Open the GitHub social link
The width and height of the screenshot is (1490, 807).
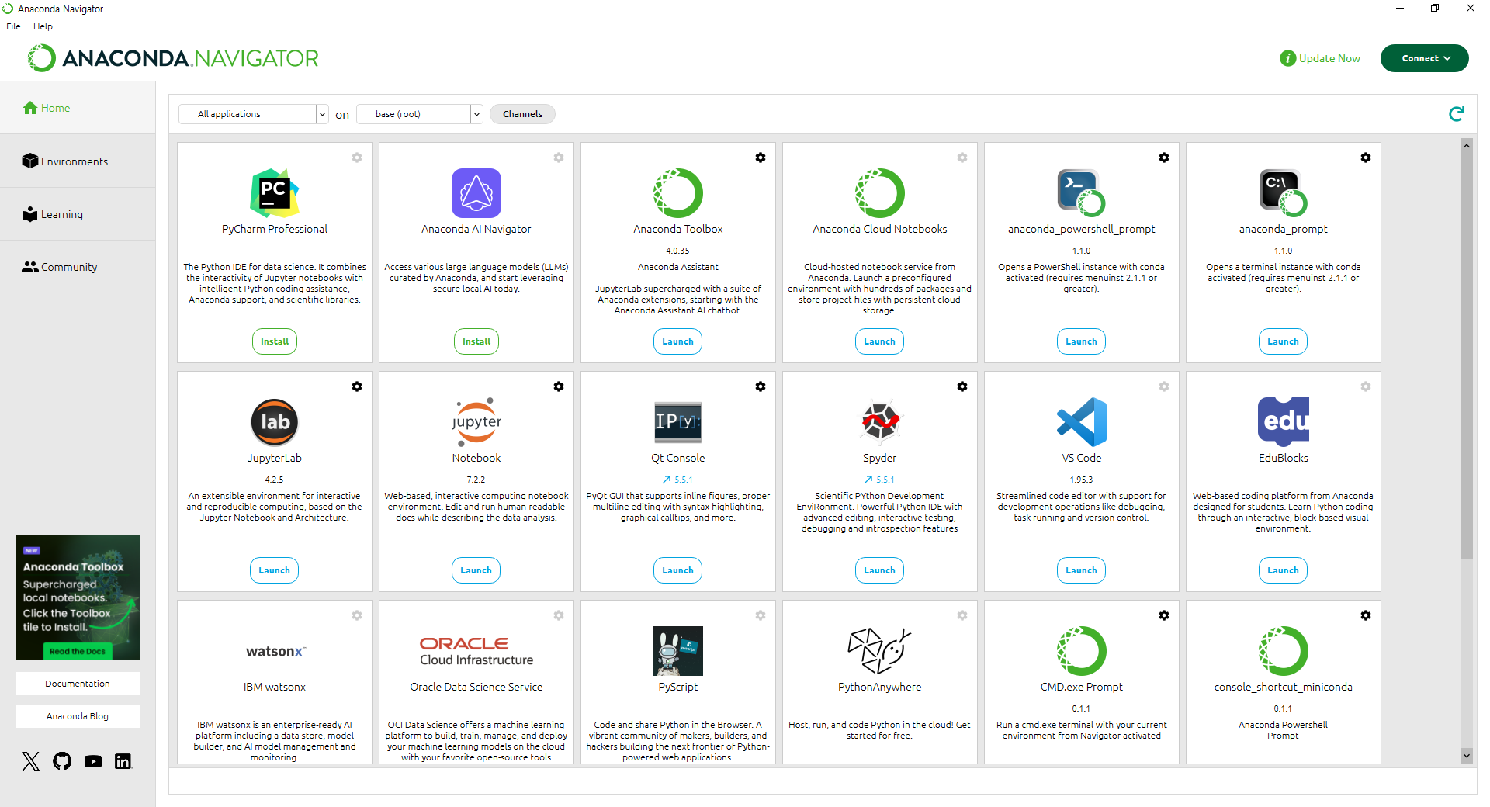coord(62,761)
